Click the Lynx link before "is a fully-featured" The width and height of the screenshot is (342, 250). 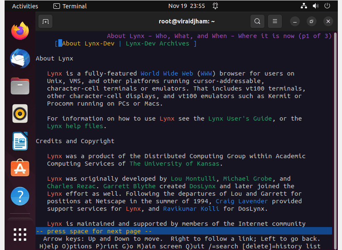click(55, 73)
